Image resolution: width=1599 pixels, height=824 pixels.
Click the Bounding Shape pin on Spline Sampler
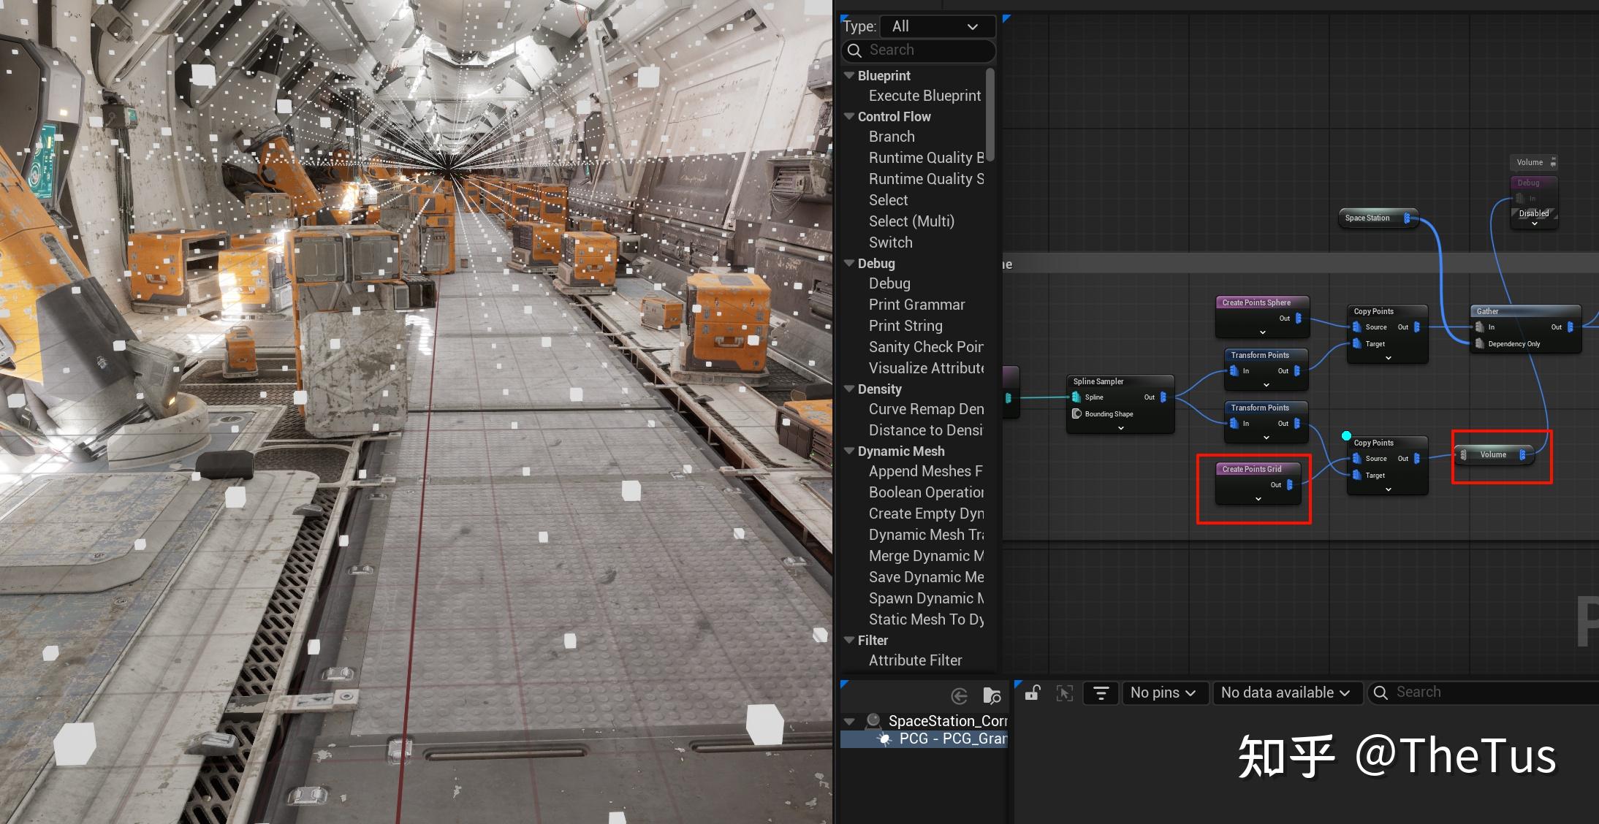[1076, 414]
